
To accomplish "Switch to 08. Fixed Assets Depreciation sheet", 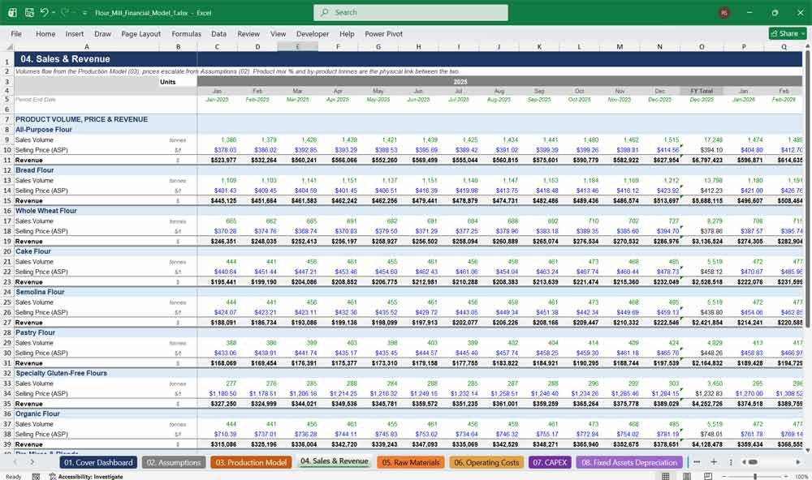I will click(629, 462).
